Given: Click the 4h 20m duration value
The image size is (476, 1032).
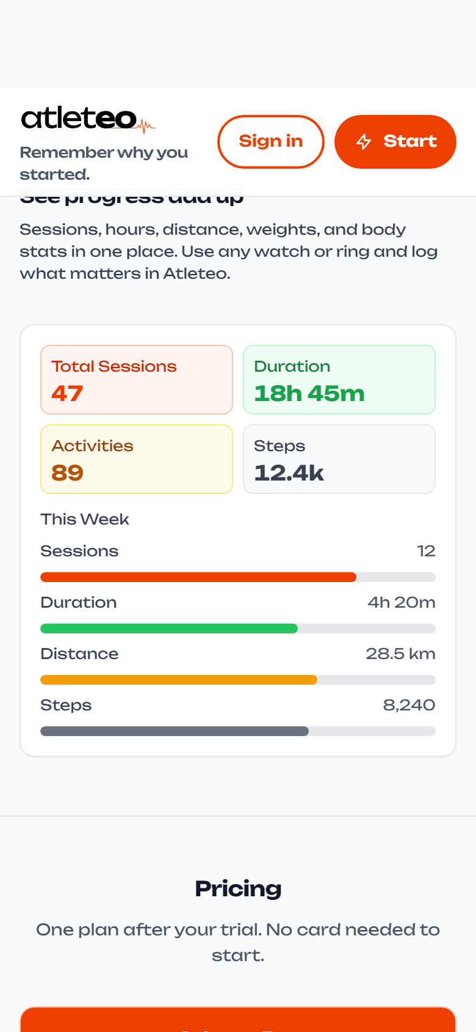Looking at the screenshot, I should click(x=402, y=602).
